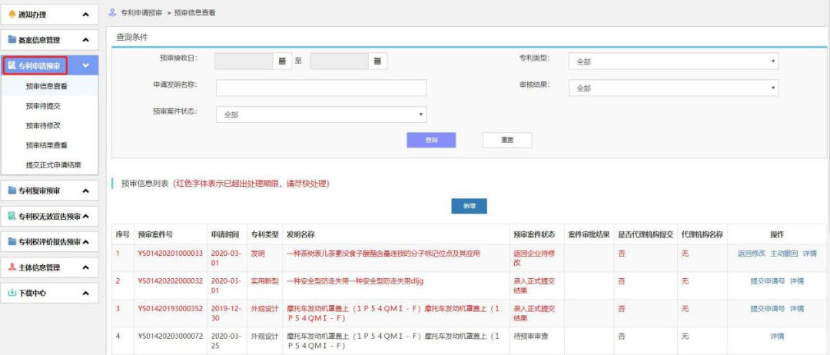Click the 查询 search button
The height and width of the screenshot is (355, 830).
pyautogui.click(x=431, y=140)
